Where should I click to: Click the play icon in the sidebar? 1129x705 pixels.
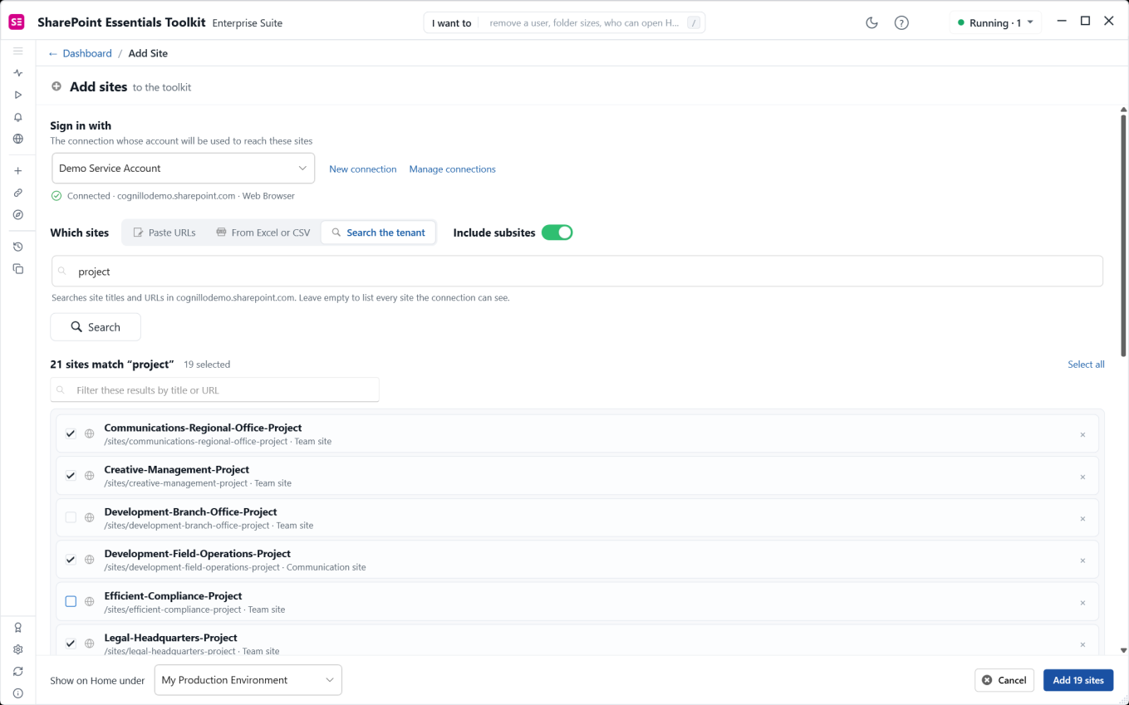17,95
